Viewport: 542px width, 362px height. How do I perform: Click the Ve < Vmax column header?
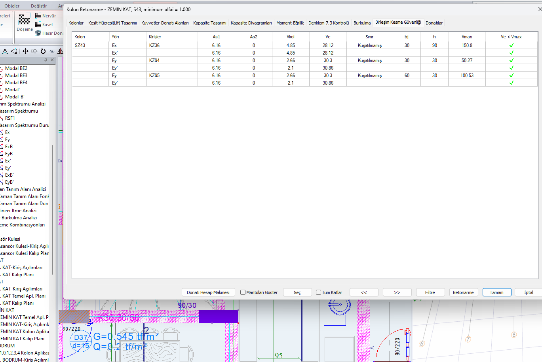[511, 37]
